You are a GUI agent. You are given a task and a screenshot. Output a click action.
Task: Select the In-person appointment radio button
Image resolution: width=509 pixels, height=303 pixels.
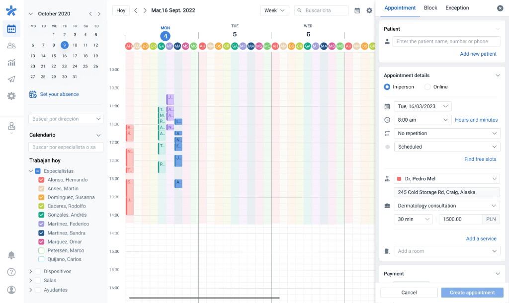387,87
